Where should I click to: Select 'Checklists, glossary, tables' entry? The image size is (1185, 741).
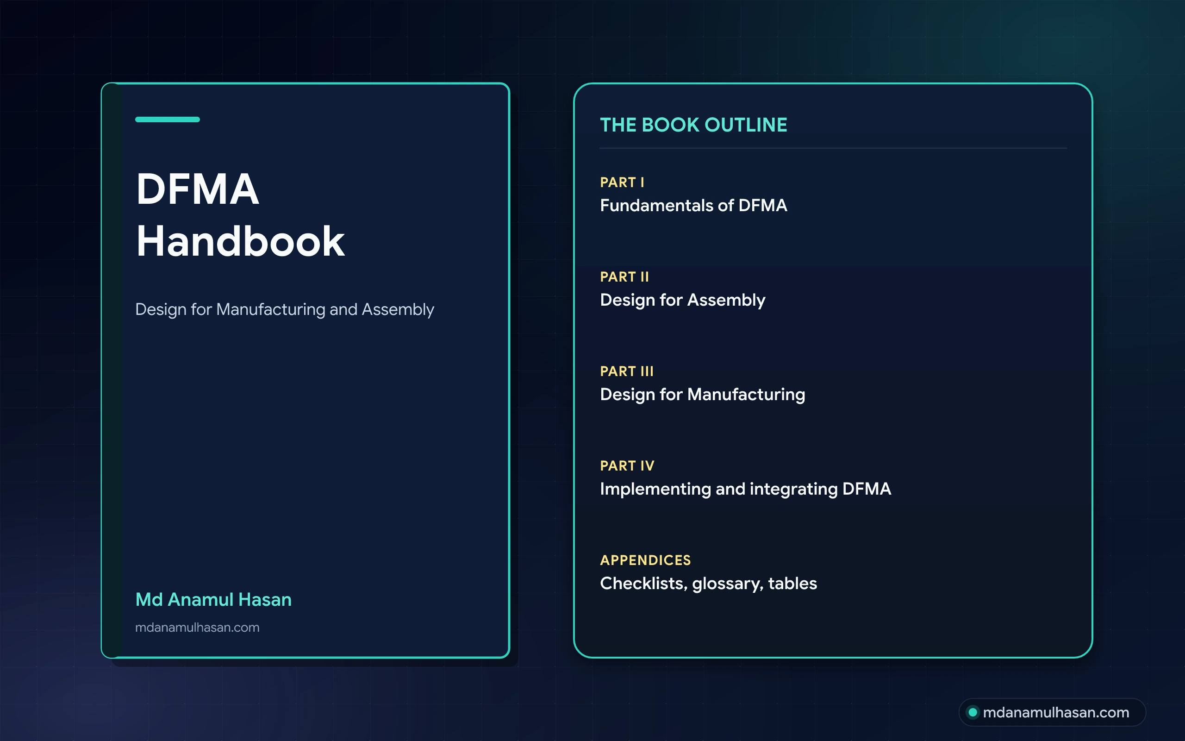(709, 584)
